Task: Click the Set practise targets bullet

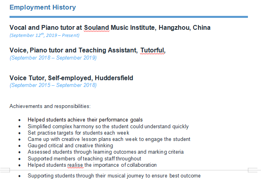Action: [x=78, y=133]
